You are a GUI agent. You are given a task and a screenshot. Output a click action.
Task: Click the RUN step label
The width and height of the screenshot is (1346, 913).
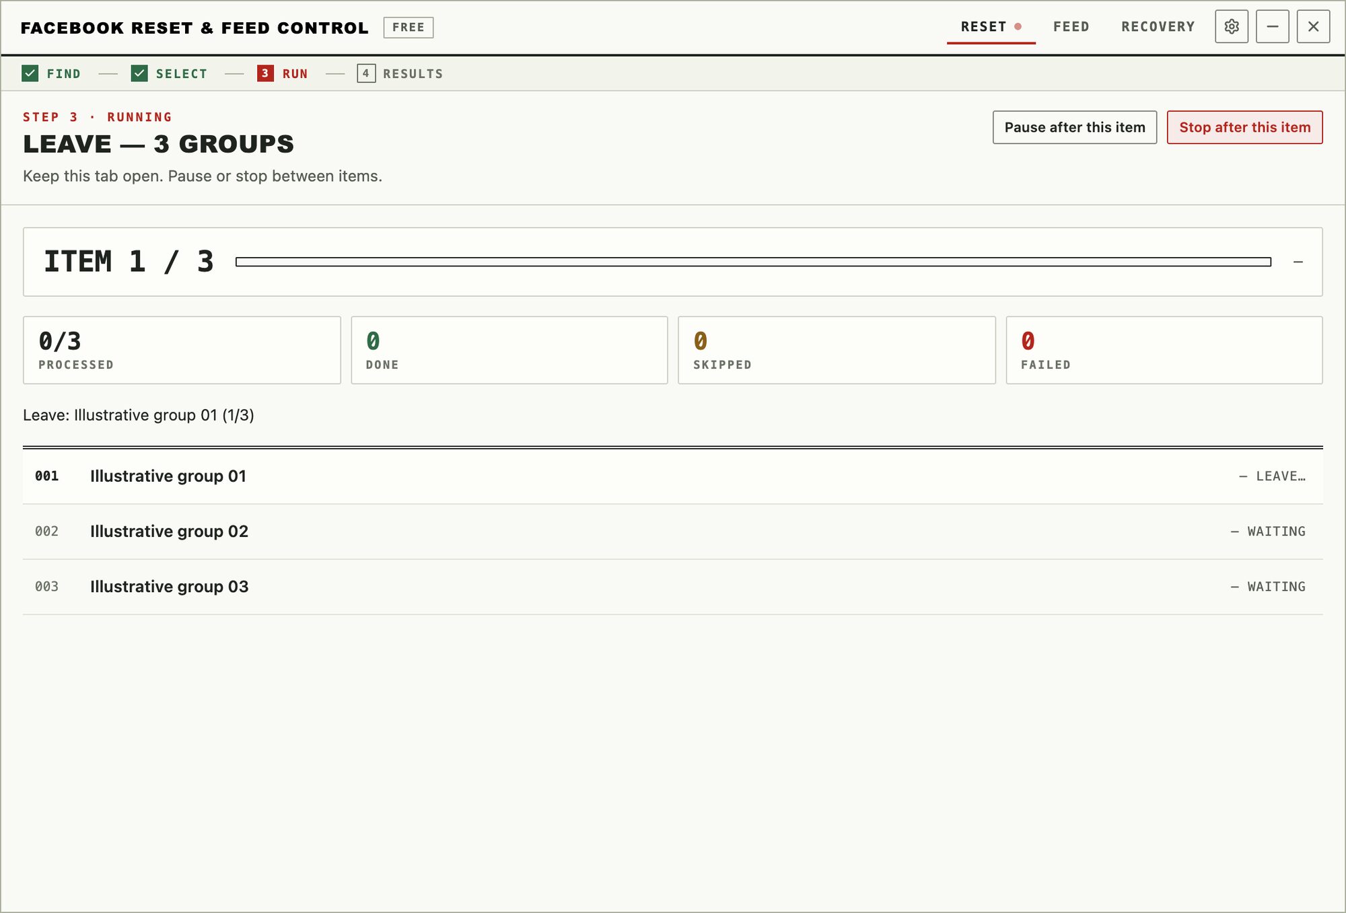tap(295, 74)
